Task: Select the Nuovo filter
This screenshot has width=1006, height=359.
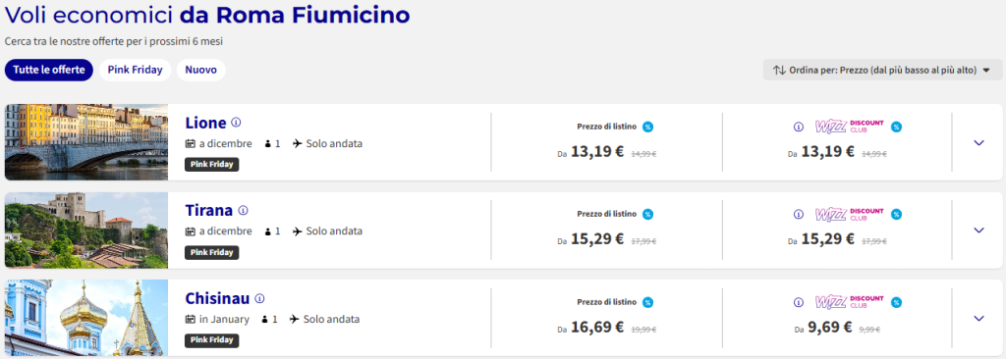Action: [x=200, y=70]
